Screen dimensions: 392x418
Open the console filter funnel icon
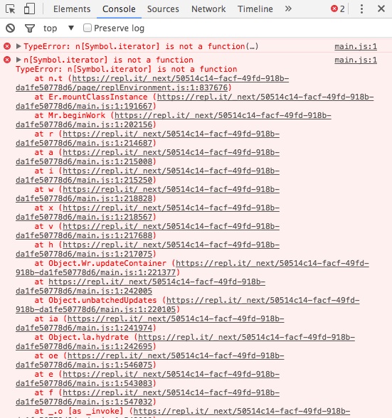[30, 28]
